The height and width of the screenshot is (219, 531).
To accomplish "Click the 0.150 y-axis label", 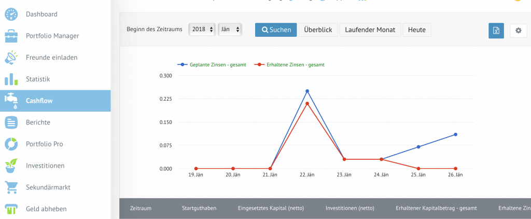I will coord(166,122).
